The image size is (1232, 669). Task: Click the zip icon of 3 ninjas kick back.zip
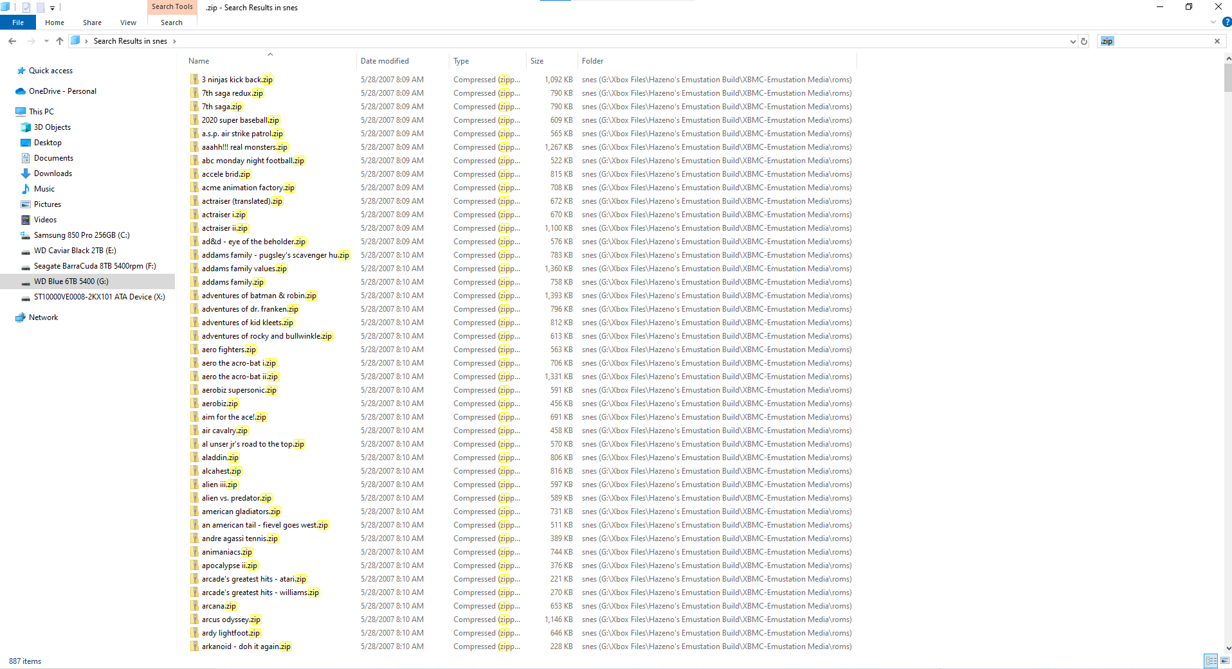[x=194, y=80]
